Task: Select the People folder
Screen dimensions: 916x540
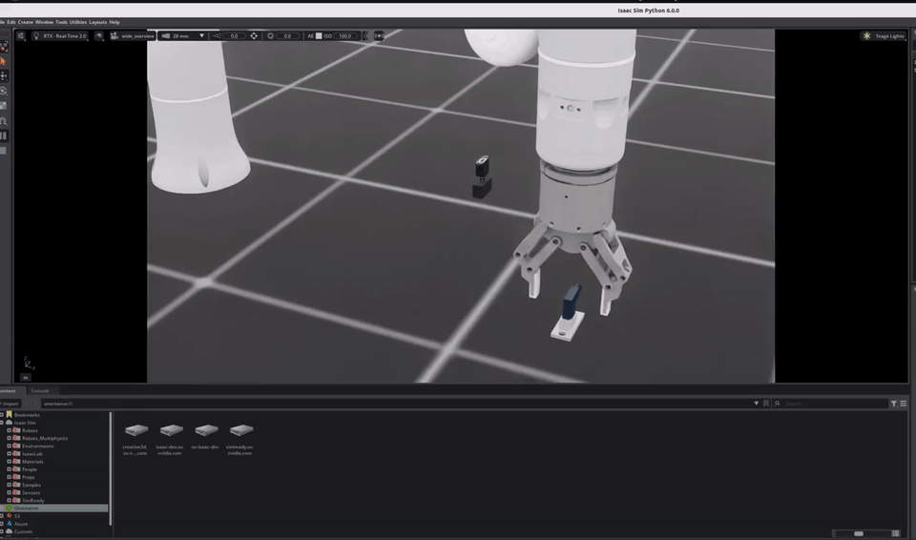Action: [x=30, y=469]
